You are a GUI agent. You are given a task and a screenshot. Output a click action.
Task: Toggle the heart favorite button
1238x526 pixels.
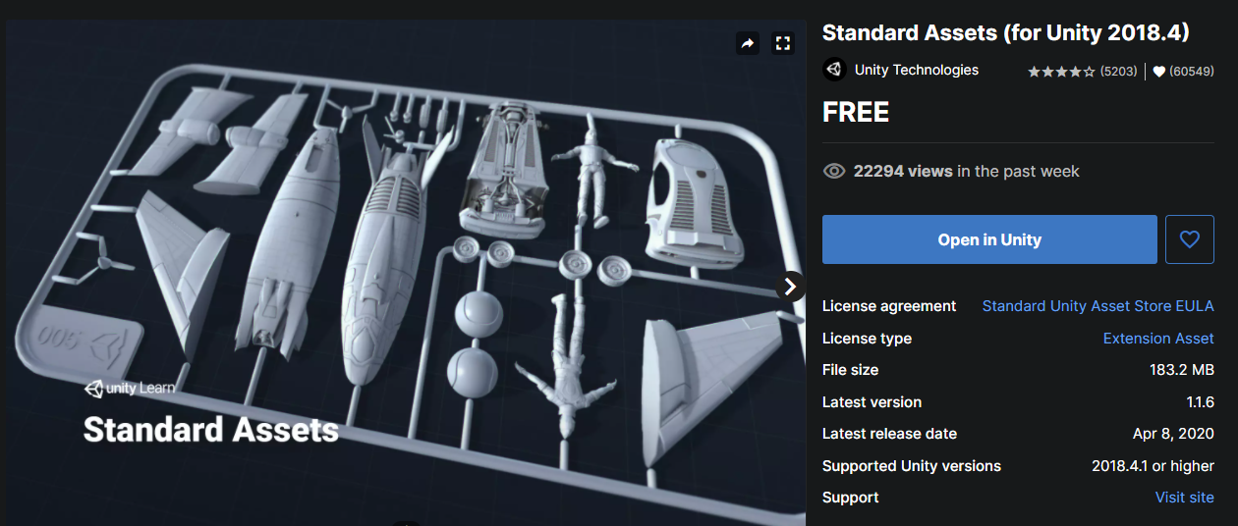[x=1190, y=239]
